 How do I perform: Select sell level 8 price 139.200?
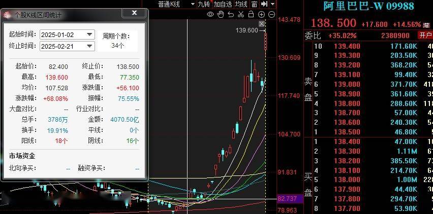click(x=347, y=65)
